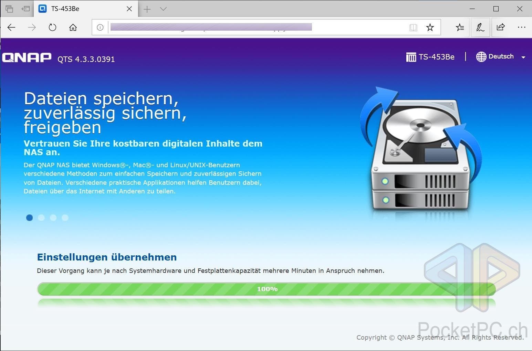This screenshot has height=351, width=532.
Task: Go to browser home page icon
Action: point(73,28)
